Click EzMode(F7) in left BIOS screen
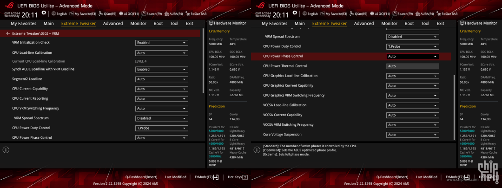This screenshot has height=188, width=502. 206,177
